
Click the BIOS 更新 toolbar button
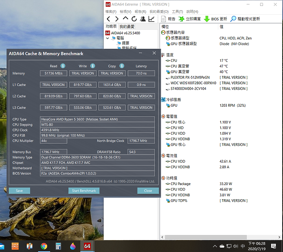coord(215,19)
